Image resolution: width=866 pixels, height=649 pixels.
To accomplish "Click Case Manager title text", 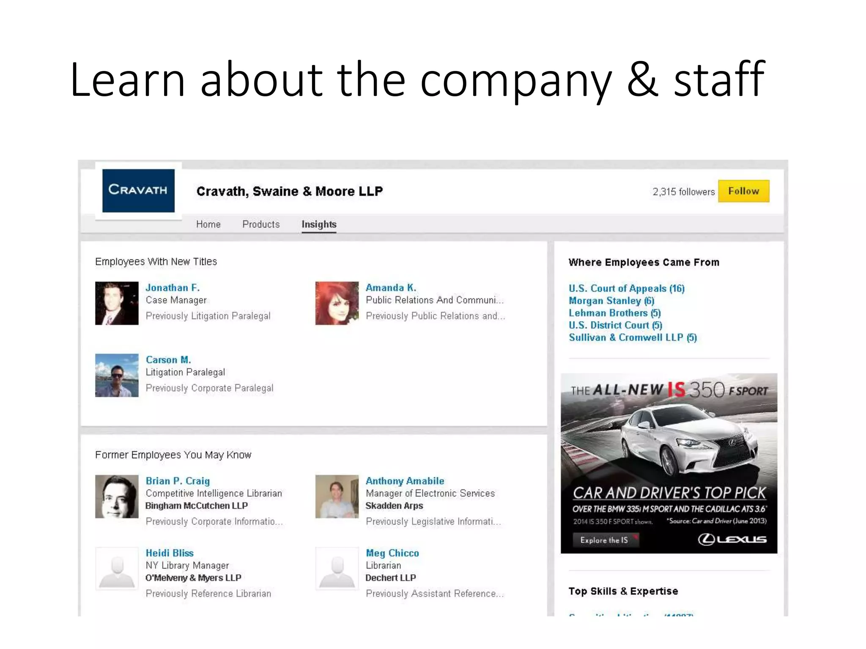I will [x=176, y=300].
